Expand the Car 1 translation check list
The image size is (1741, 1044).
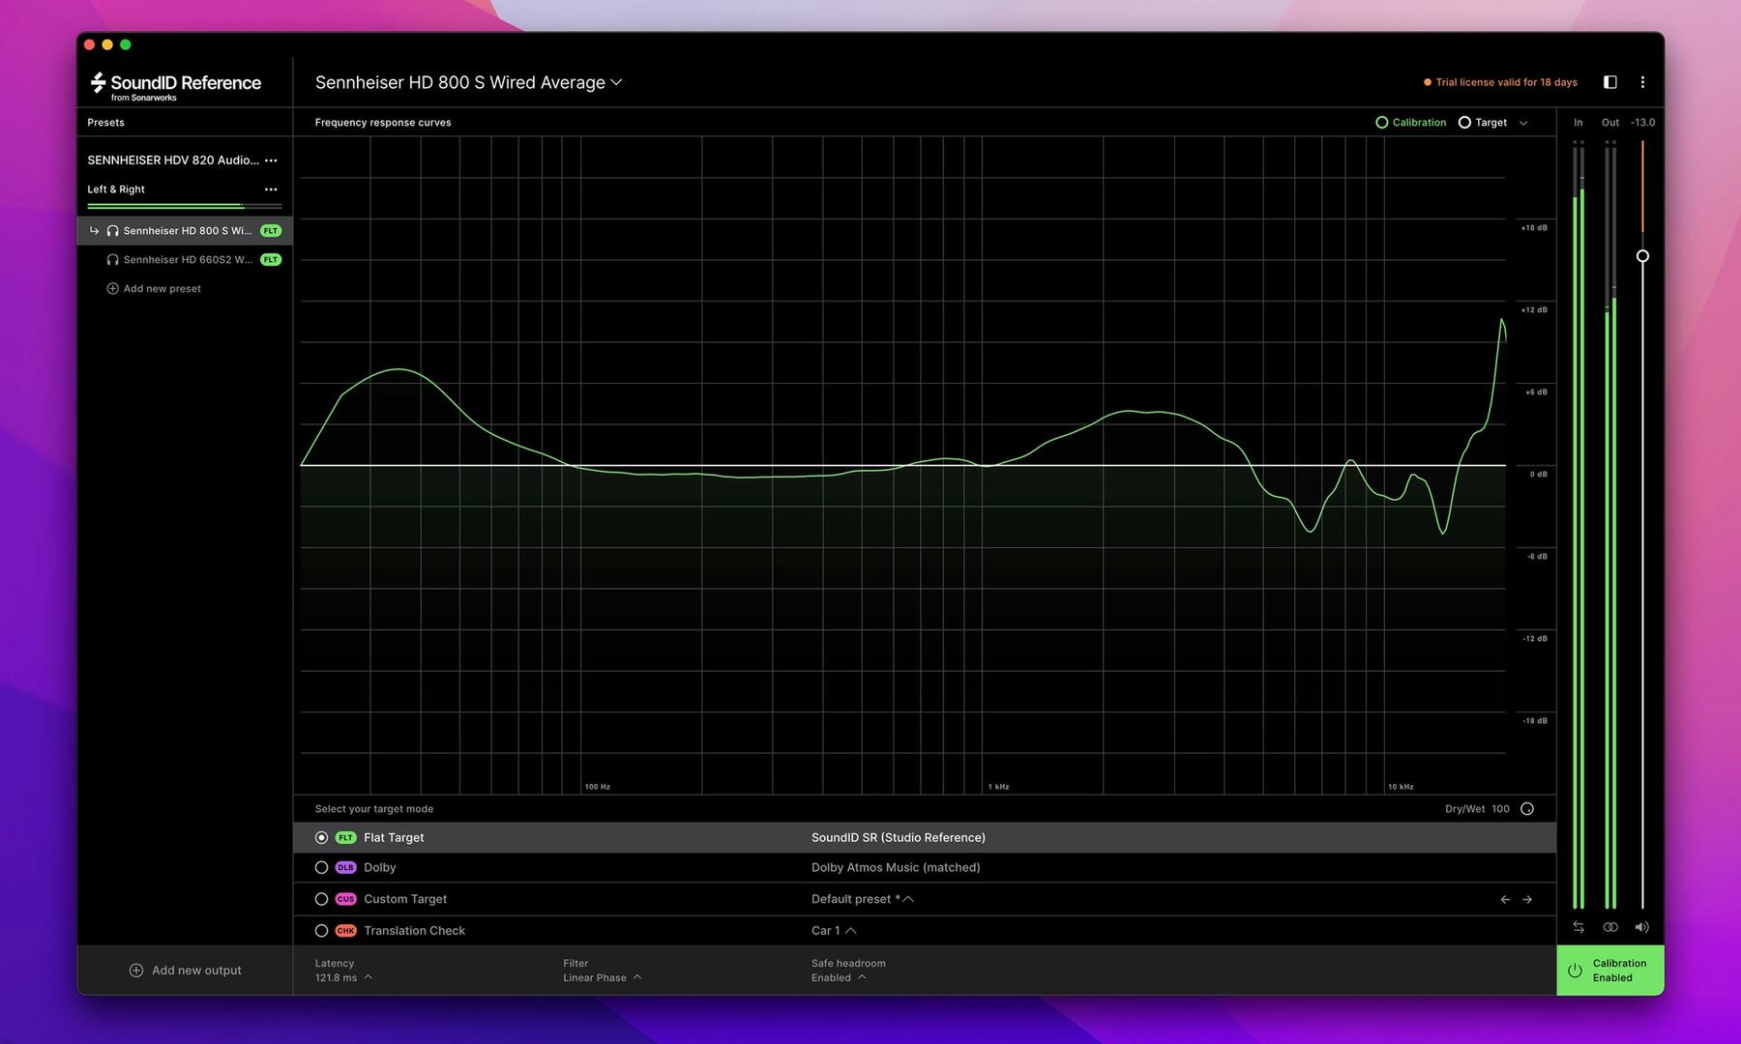click(834, 931)
